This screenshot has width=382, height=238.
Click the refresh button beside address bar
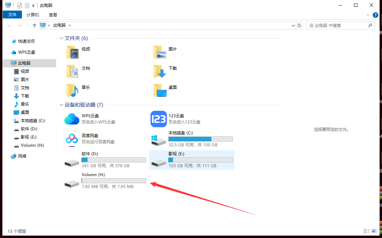coord(299,25)
